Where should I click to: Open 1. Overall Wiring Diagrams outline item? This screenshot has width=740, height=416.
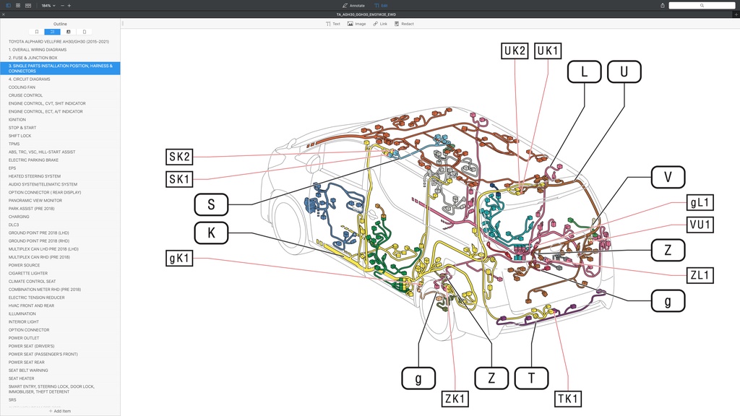(38, 50)
